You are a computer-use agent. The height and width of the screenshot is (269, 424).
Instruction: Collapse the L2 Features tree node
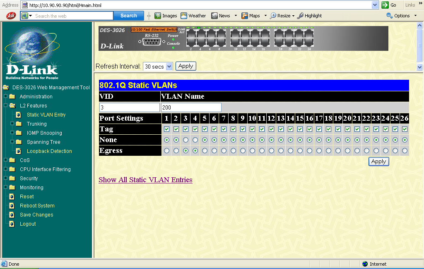[5, 105]
